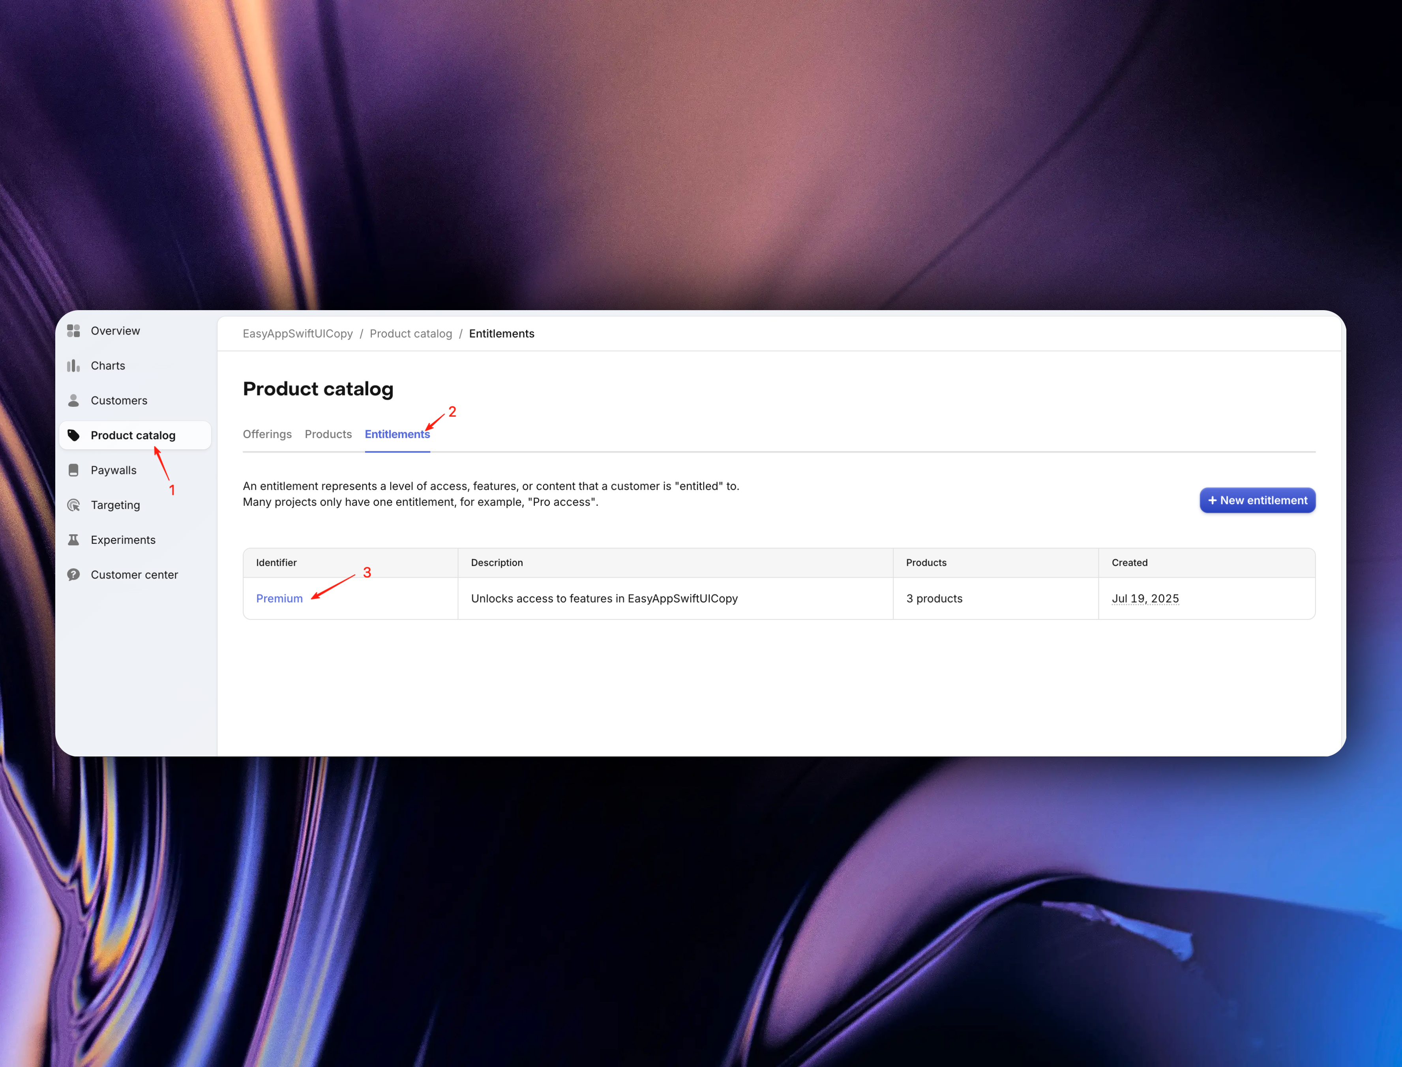Click the Product catalog tag icon
This screenshot has height=1067, width=1402.
point(74,436)
